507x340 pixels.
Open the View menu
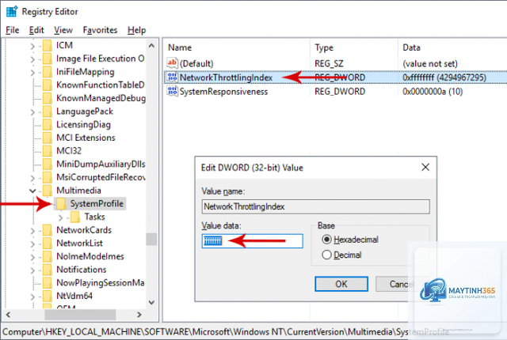63,30
